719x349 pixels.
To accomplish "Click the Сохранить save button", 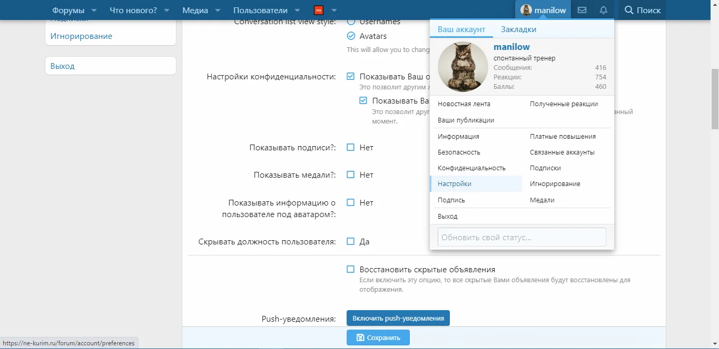I will [378, 337].
